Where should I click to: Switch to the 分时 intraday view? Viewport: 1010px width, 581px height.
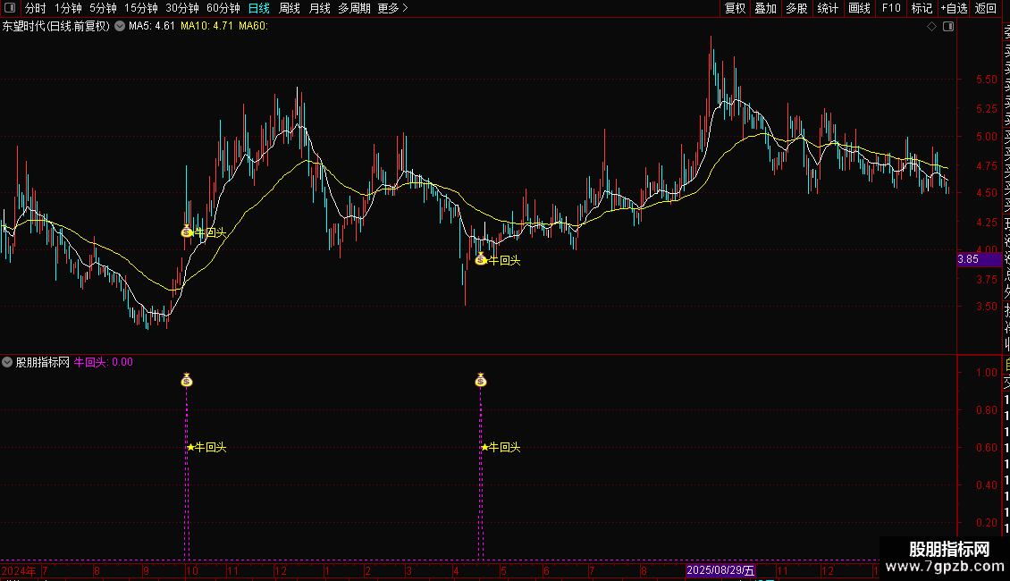tap(36, 8)
